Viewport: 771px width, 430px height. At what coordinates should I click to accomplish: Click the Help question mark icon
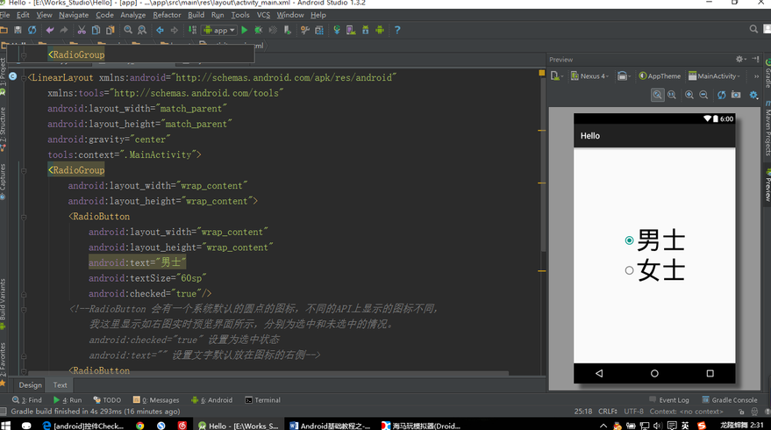tap(397, 30)
